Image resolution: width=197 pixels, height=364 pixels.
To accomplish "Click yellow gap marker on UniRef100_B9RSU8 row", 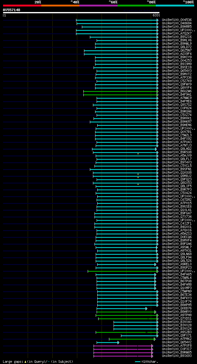I will tap(138, 154).
